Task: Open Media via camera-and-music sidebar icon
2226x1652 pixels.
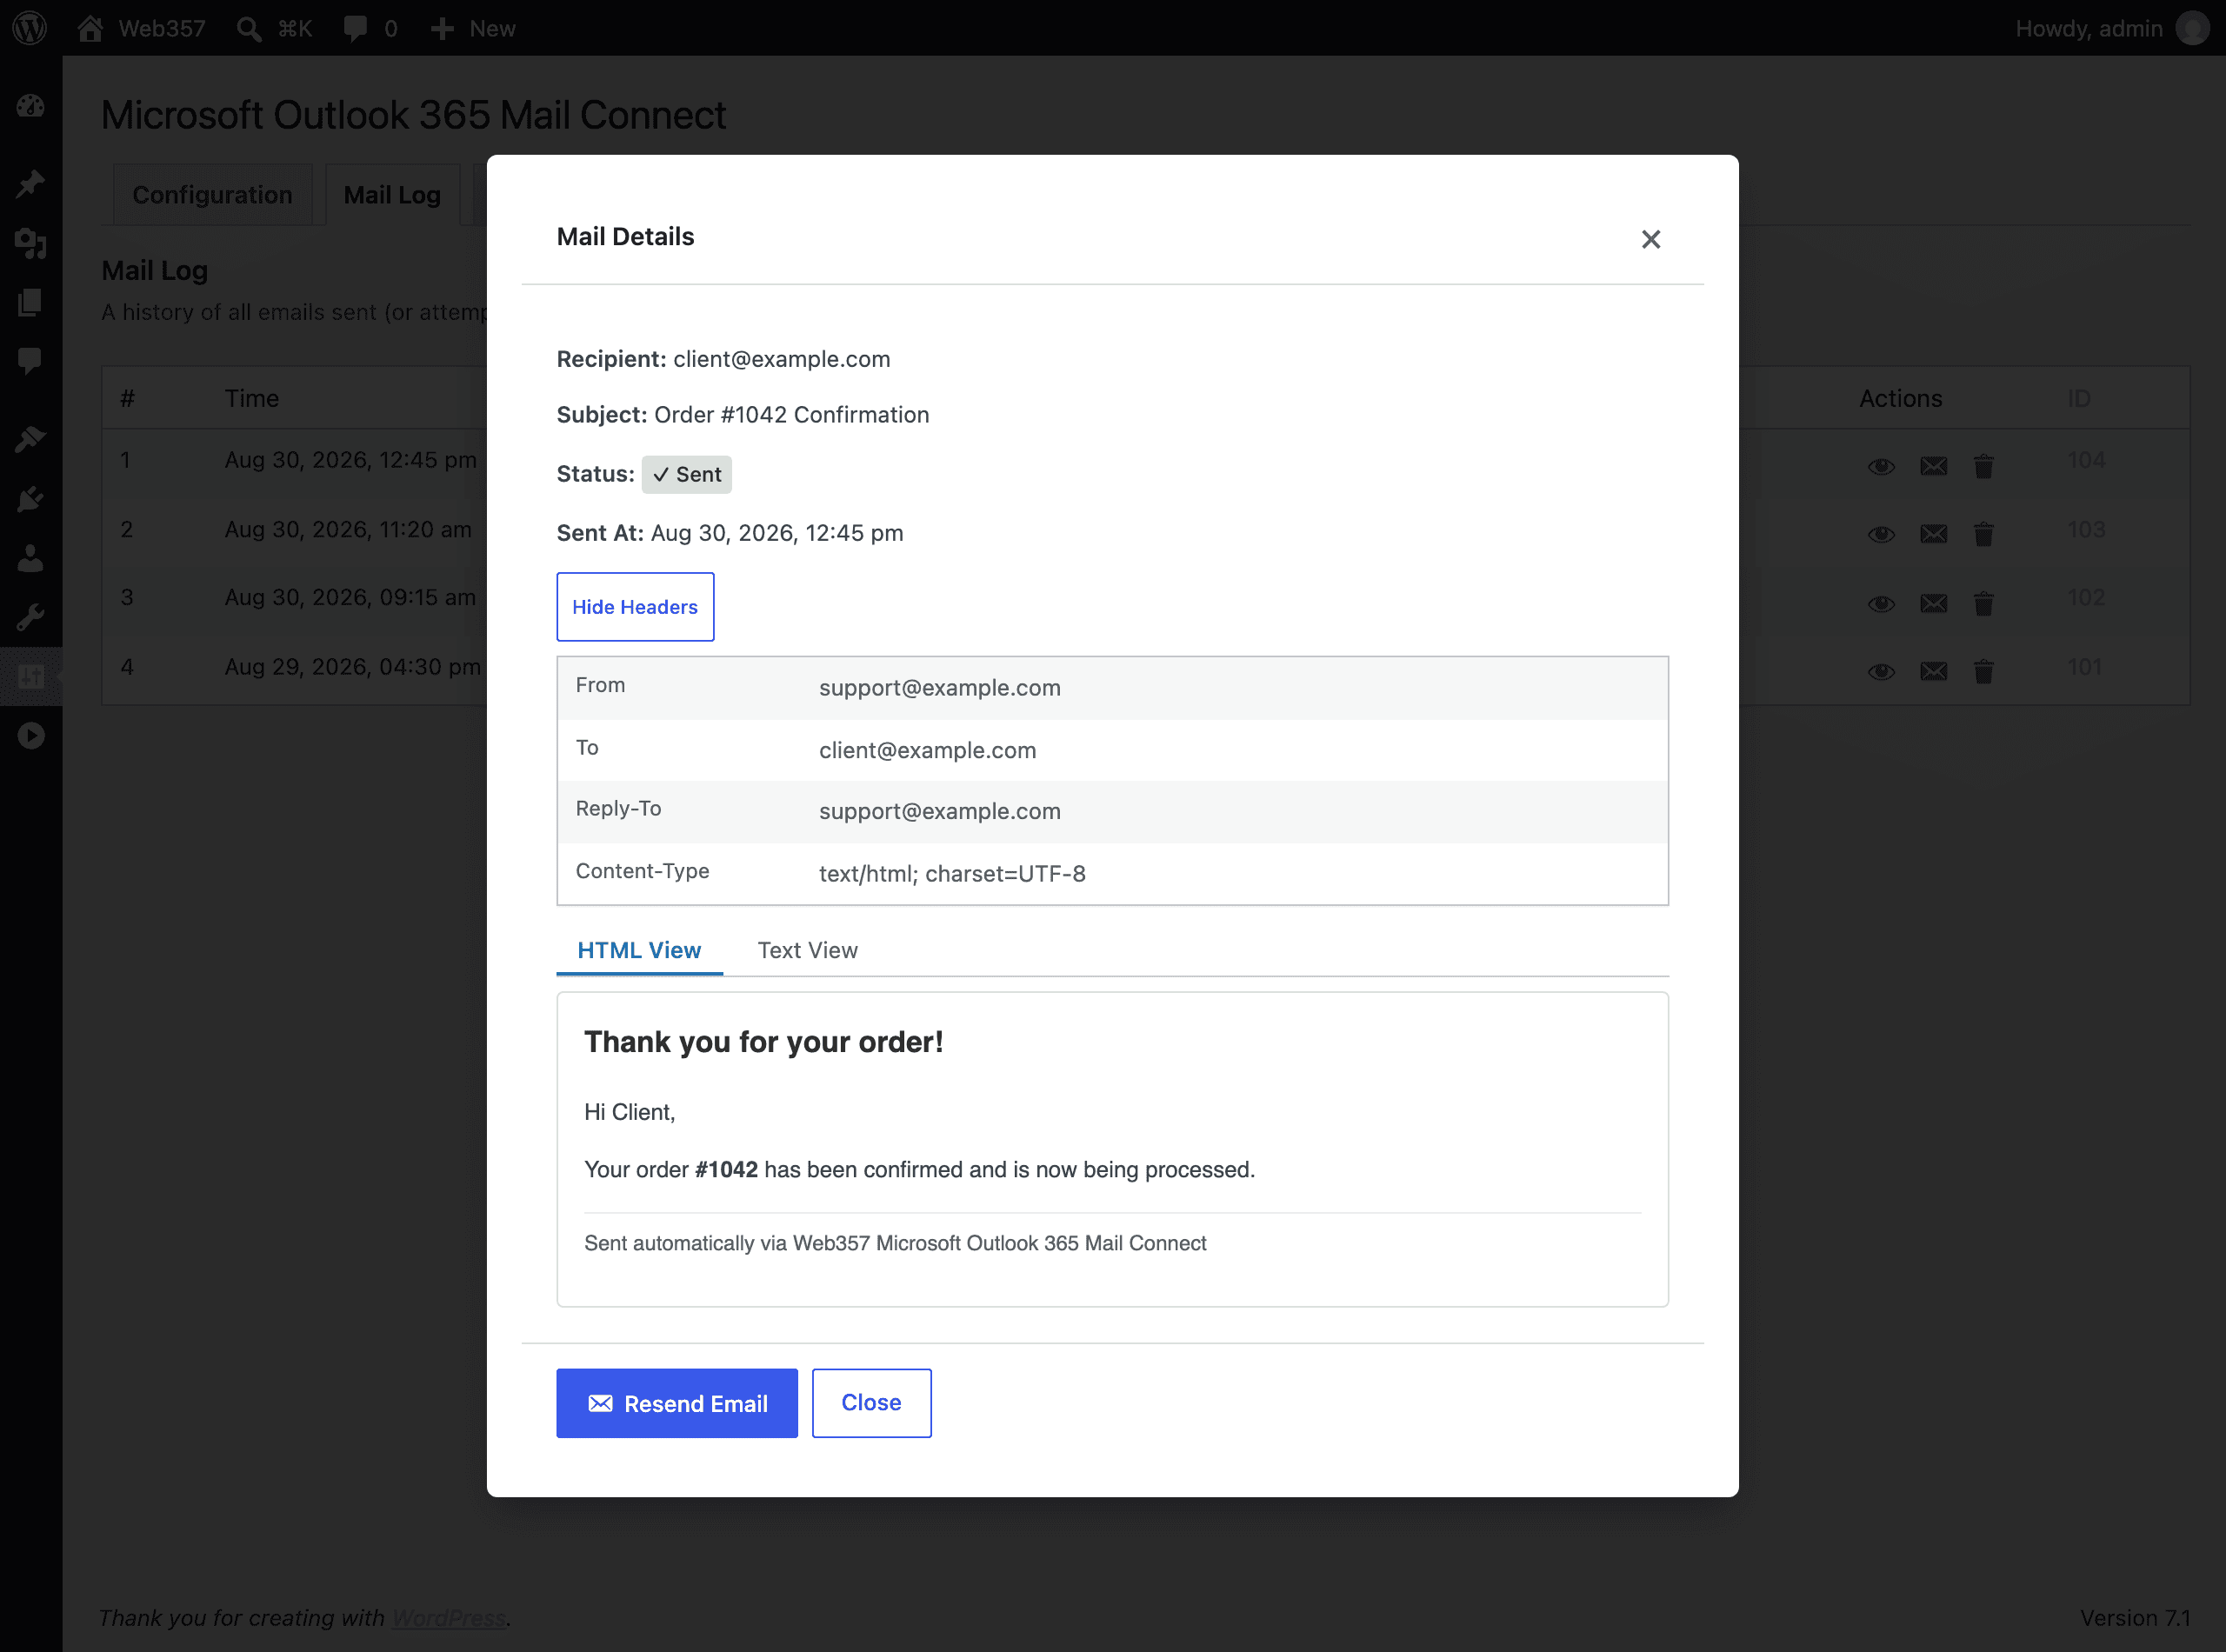Action: pos(31,243)
